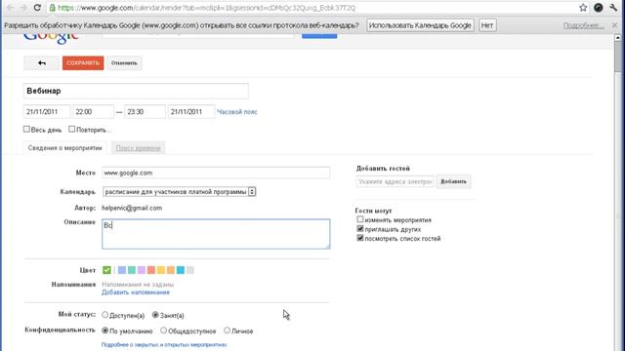Image resolution: width=625 pixels, height=351 pixels.
Task: Click Добавить напоминание link
Action: [136, 292]
